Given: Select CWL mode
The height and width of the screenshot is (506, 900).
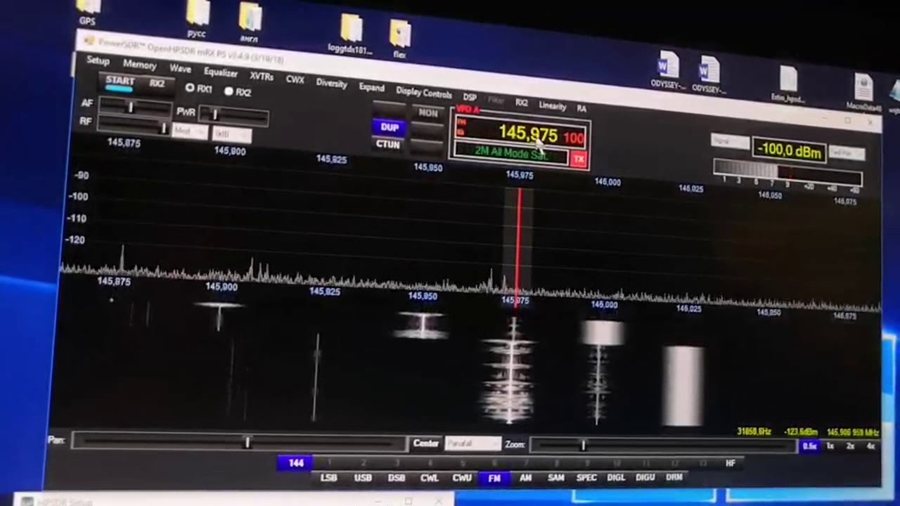Looking at the screenshot, I should [429, 478].
